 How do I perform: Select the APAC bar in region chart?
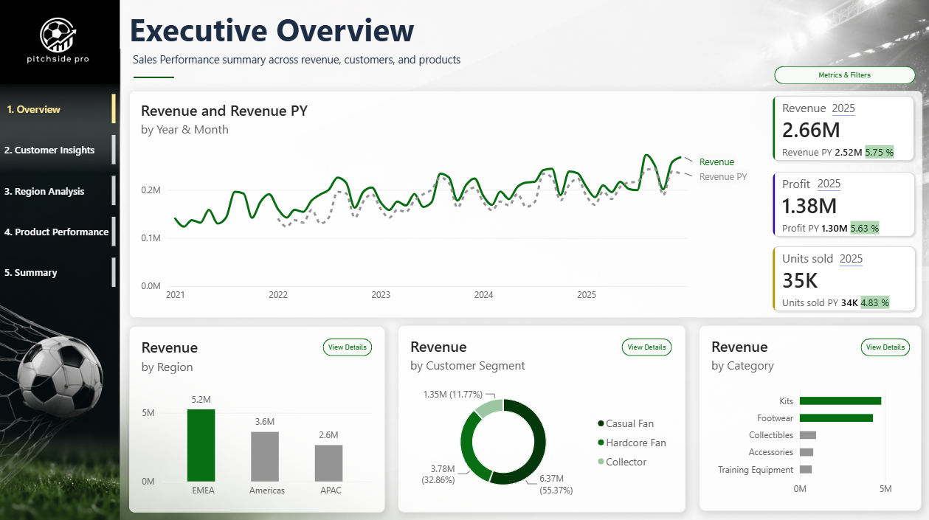tap(328, 463)
